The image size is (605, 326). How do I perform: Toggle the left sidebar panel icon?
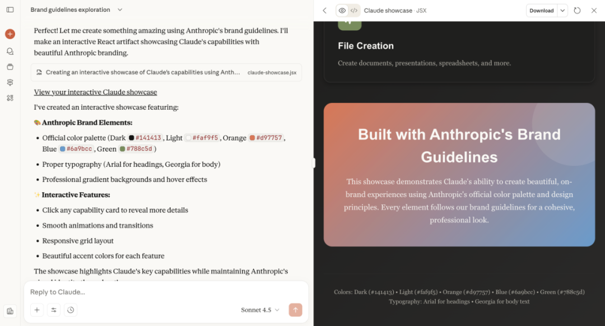10,10
